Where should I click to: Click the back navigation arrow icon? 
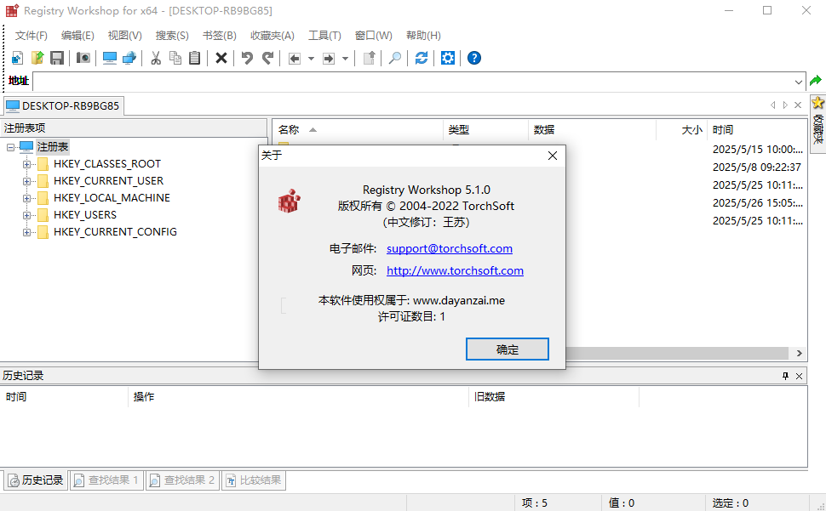click(x=295, y=59)
